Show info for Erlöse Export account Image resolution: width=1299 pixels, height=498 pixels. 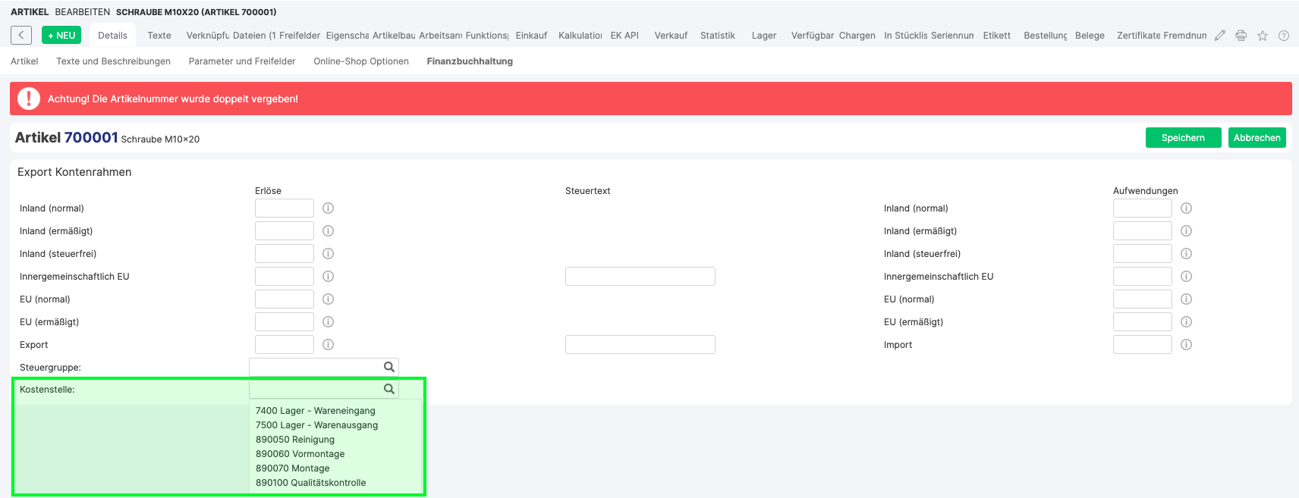328,345
